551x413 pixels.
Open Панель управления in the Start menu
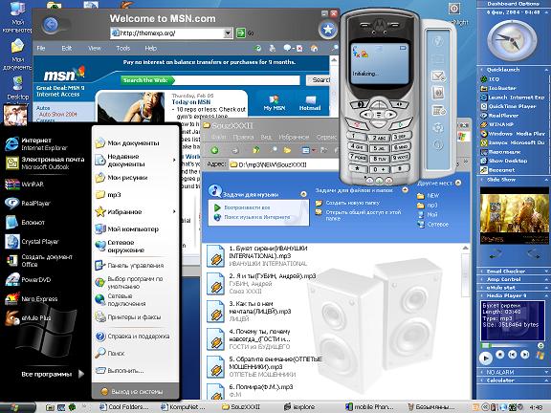point(130,266)
